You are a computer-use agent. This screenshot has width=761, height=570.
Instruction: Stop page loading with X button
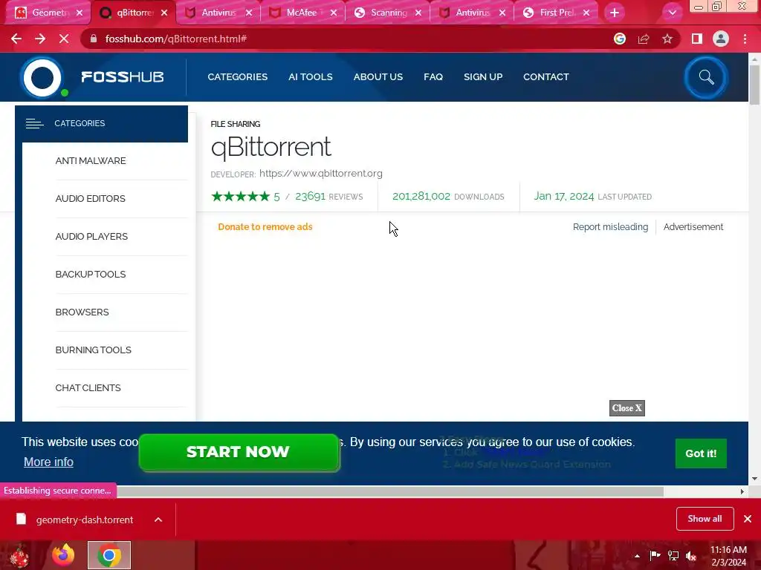click(x=64, y=39)
